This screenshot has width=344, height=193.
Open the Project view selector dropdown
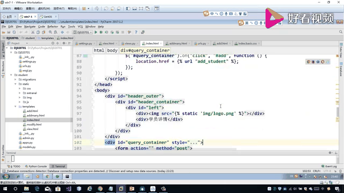[27, 43]
